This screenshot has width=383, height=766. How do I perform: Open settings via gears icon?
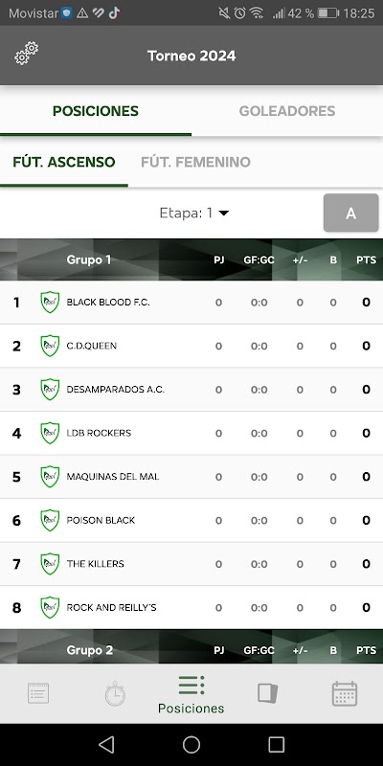coord(26,54)
